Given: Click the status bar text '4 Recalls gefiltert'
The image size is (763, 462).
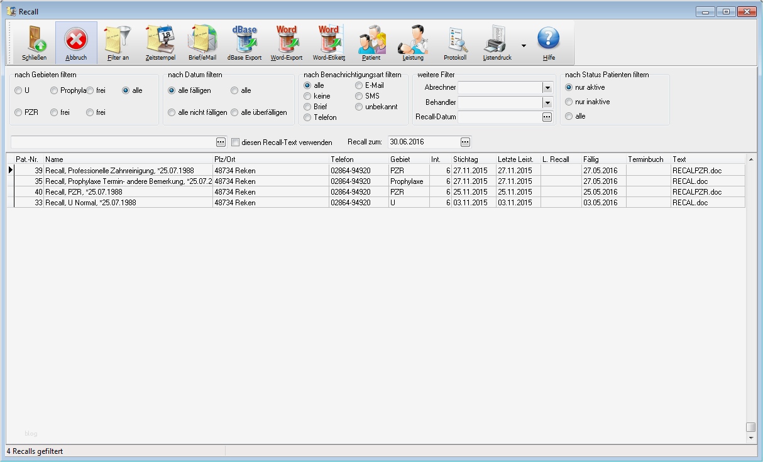Looking at the screenshot, I should [x=35, y=451].
